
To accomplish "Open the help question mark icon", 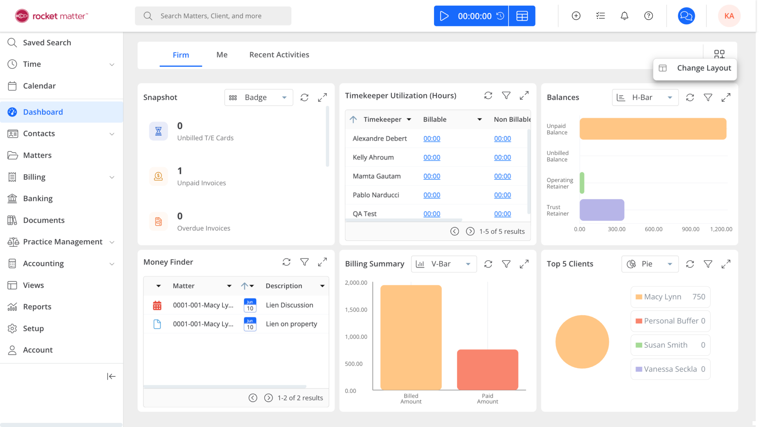I will click(649, 16).
